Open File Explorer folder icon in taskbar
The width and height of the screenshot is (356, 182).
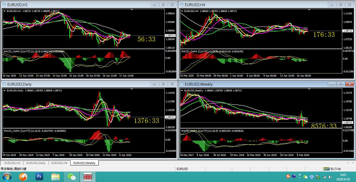point(56,177)
